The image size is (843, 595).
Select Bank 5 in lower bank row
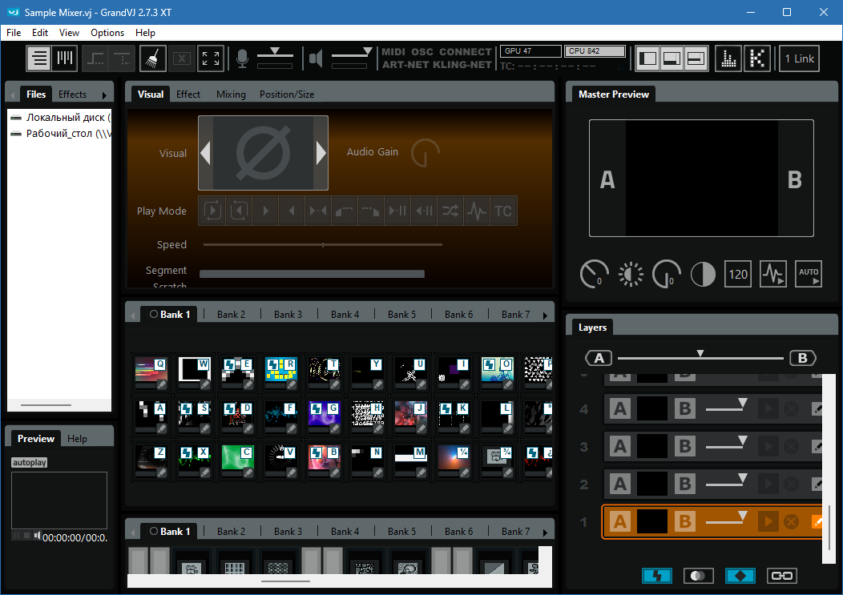[401, 532]
